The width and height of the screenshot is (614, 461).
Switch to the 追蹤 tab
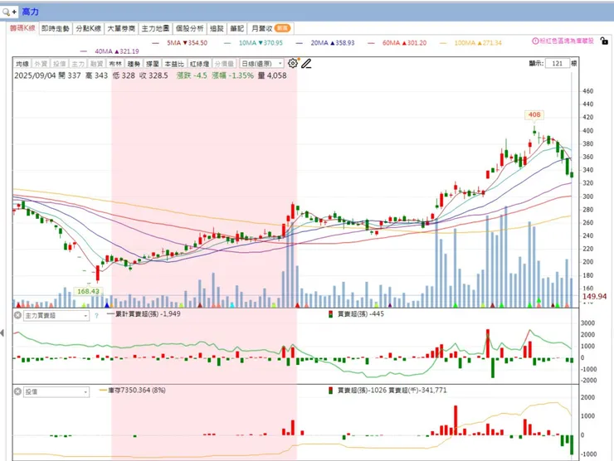(217, 28)
